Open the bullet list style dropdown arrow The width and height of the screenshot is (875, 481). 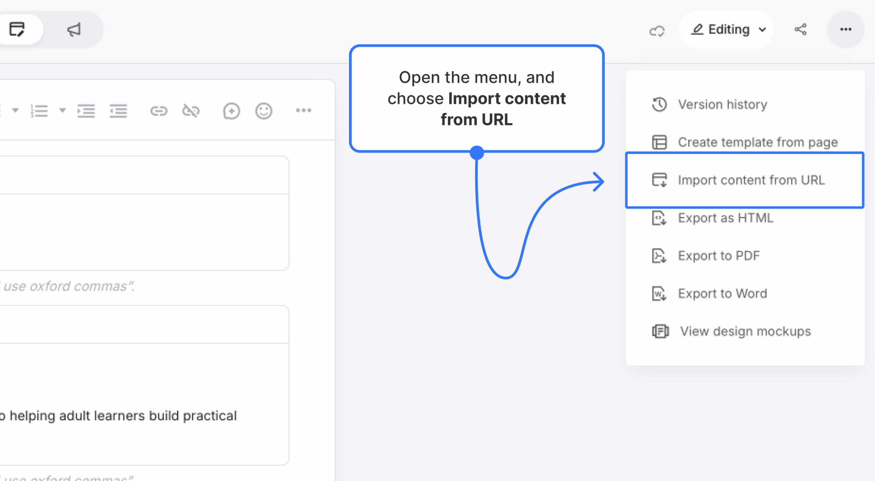click(x=15, y=111)
